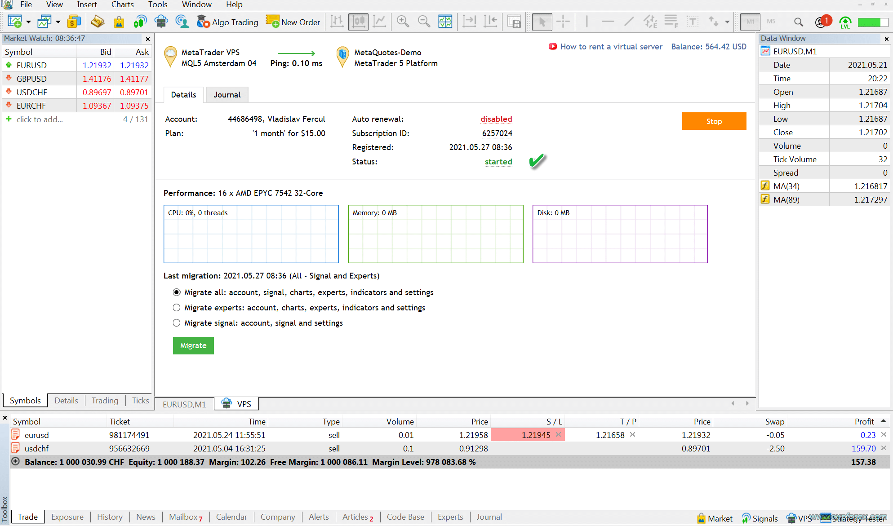Switch to EURUSD,M1 chart tab

pyautogui.click(x=184, y=404)
